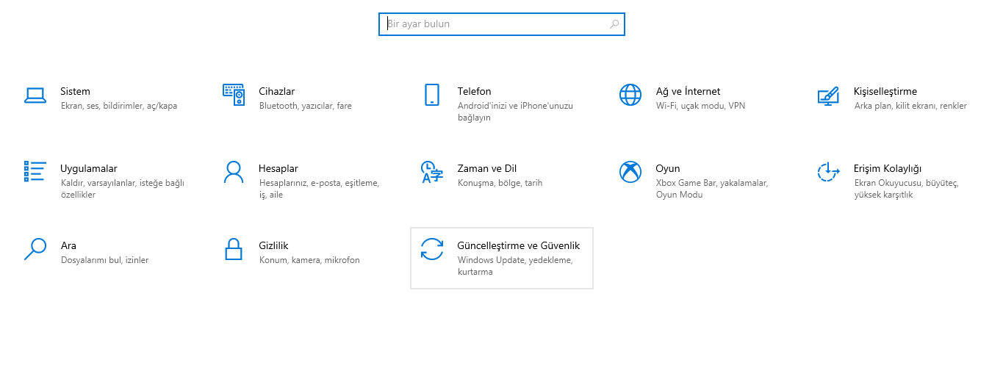Image resolution: width=1003 pixels, height=382 pixels.
Task: Click the Güncelleştirme ve Güvenlik sync icon
Action: click(431, 249)
